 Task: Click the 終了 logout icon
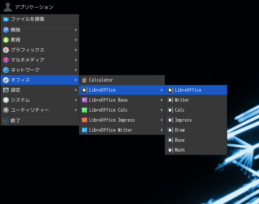6,121
